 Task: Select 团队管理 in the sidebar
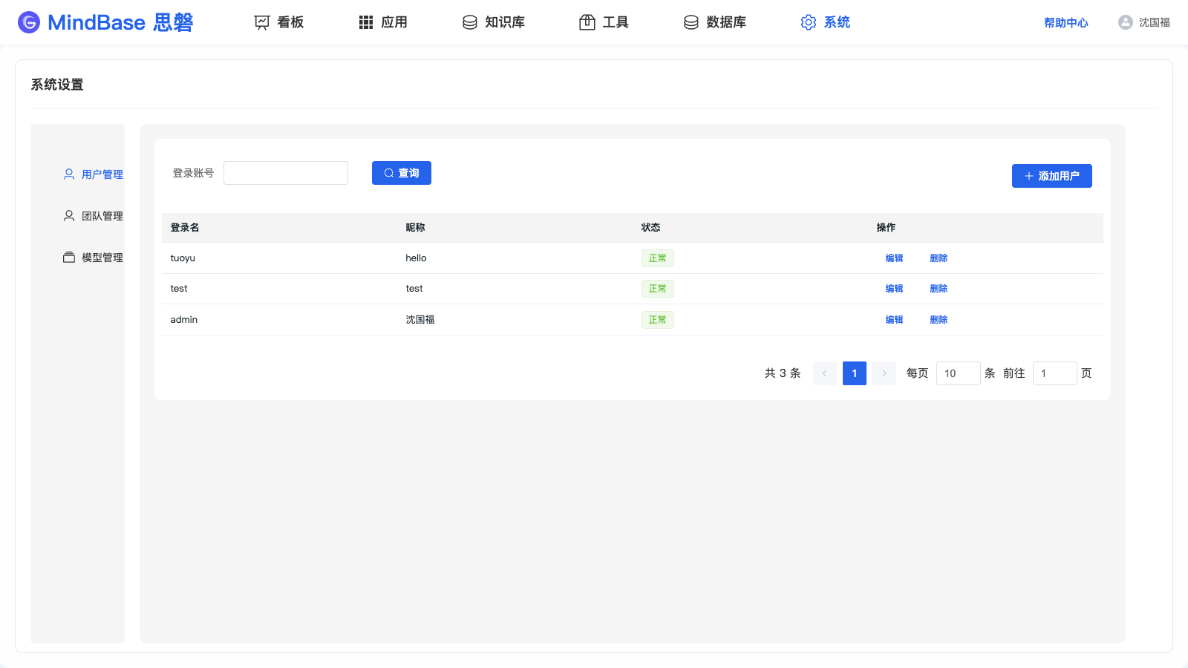click(x=94, y=216)
